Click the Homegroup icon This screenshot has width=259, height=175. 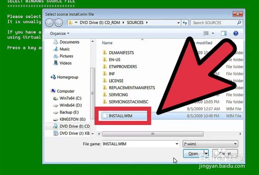coord(53,77)
